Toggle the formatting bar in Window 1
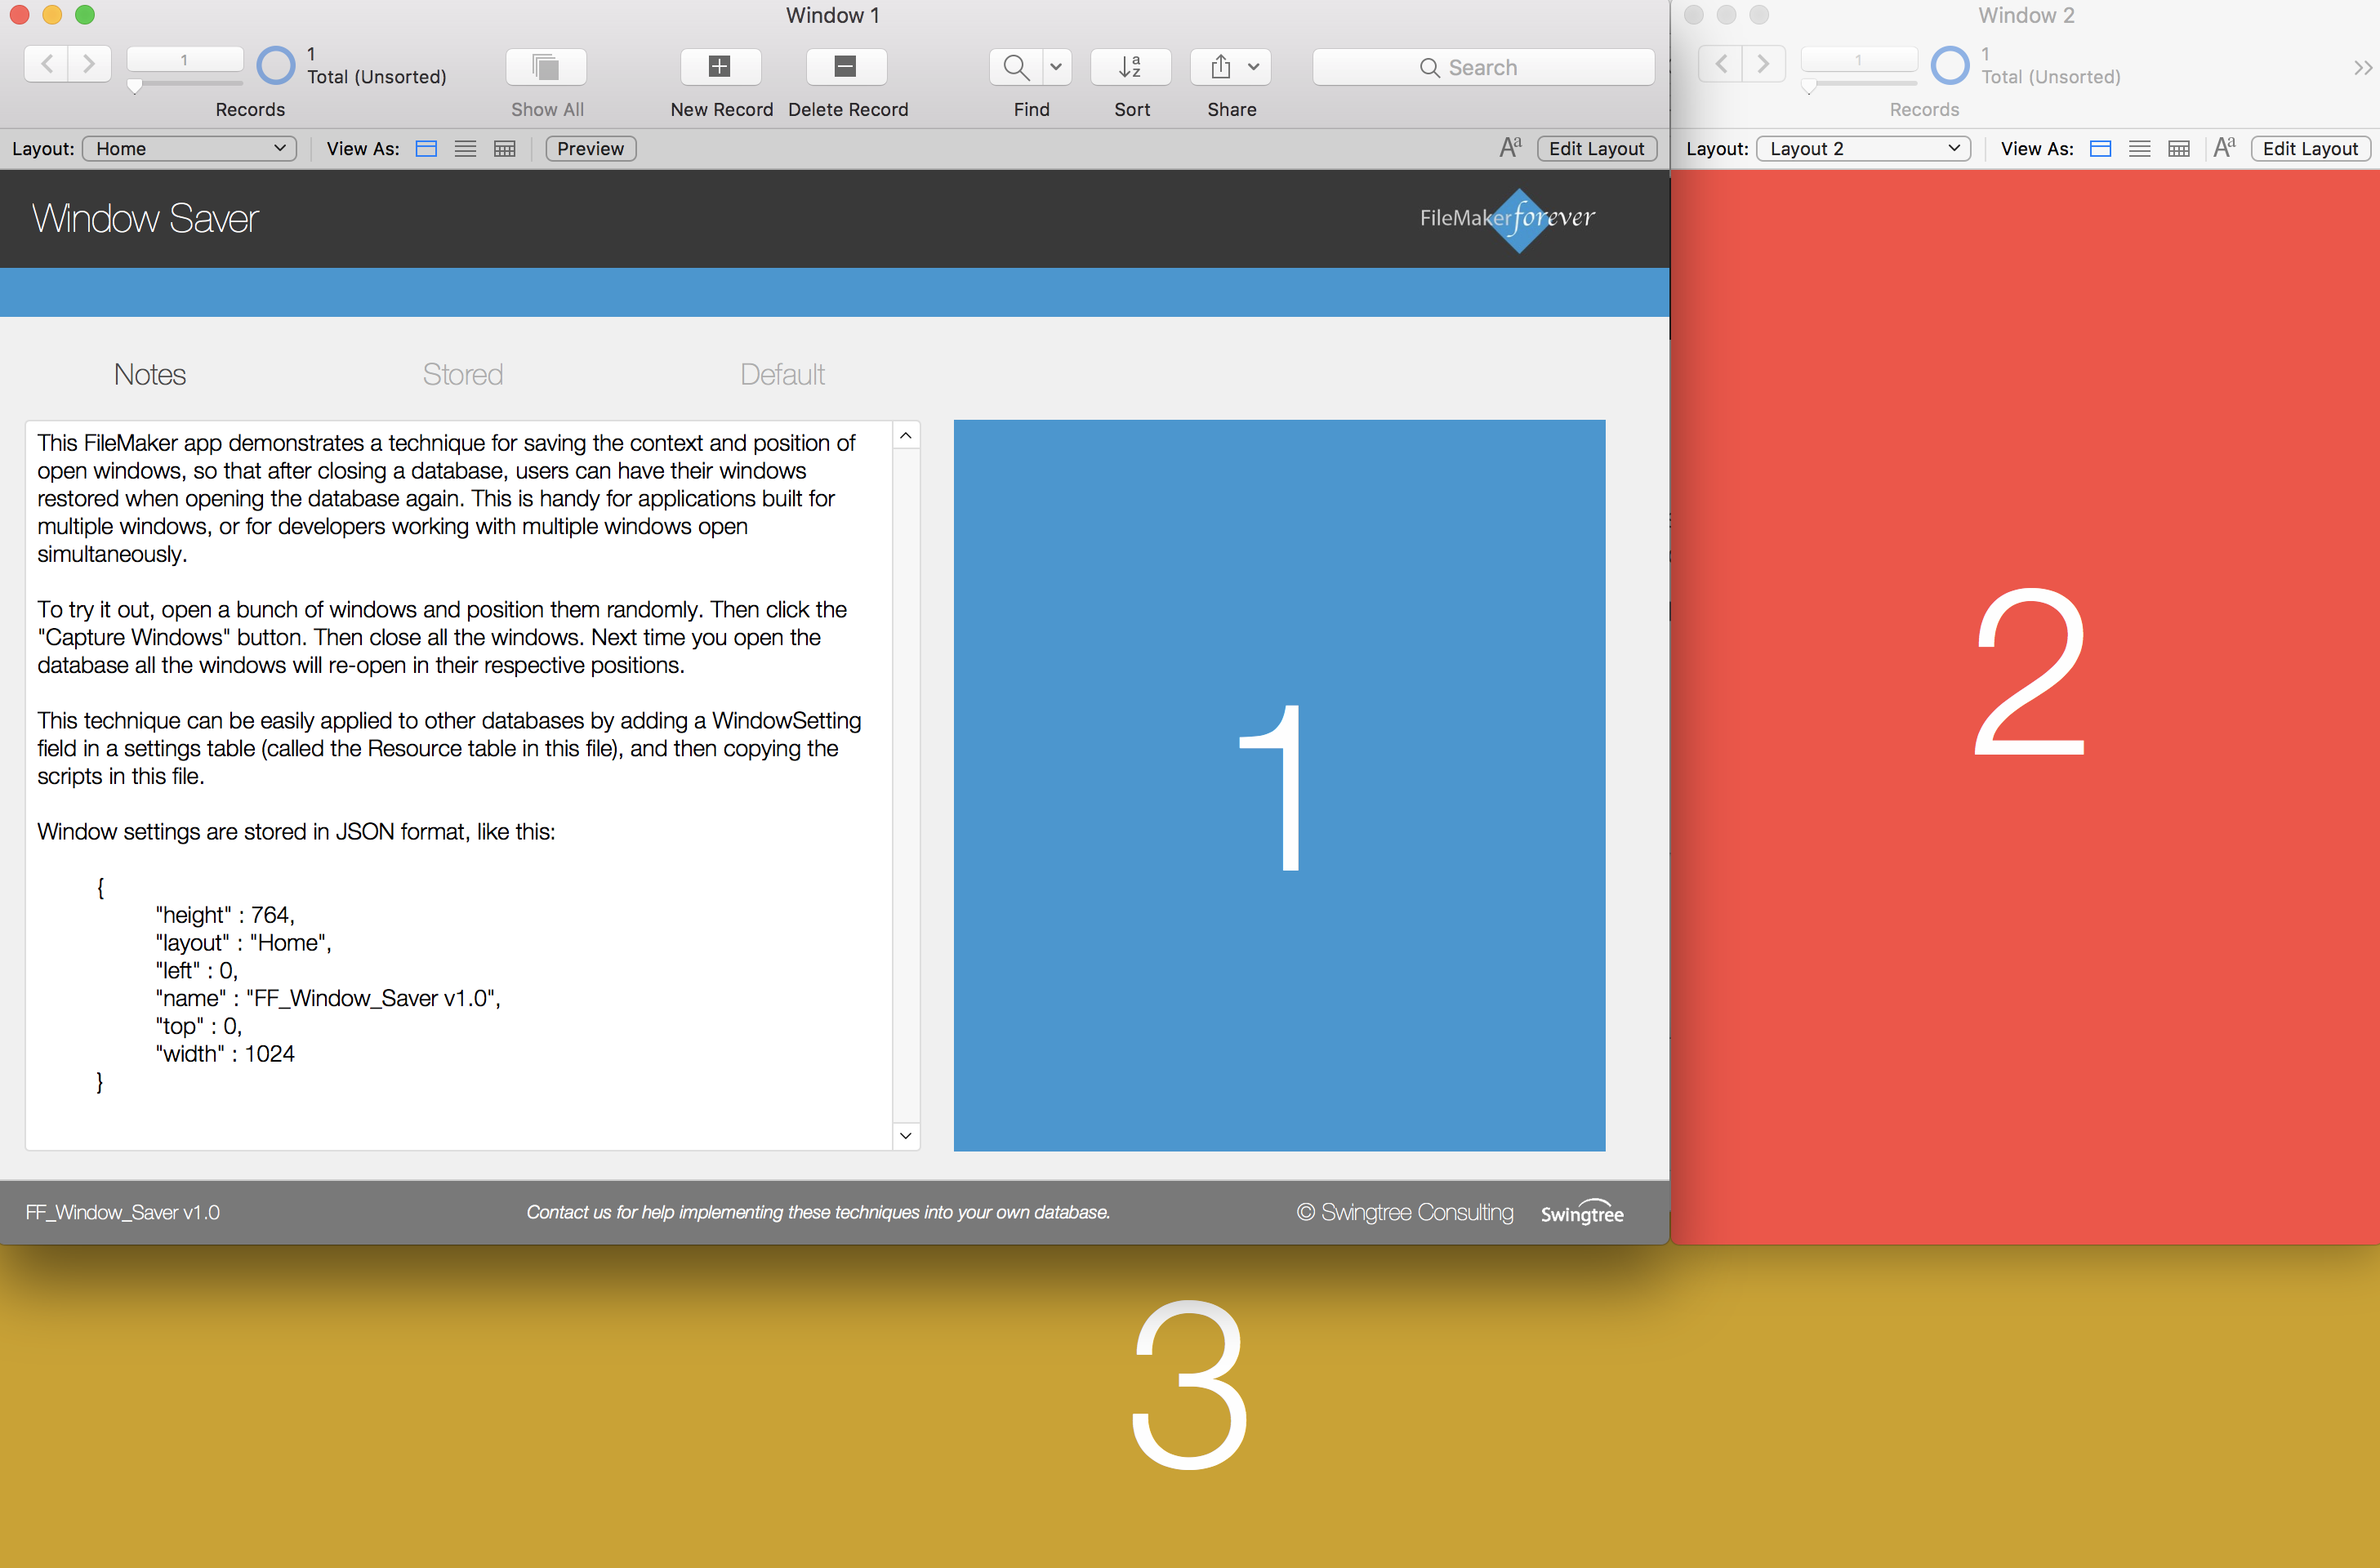This screenshot has height=1568, width=2380. (1511, 148)
